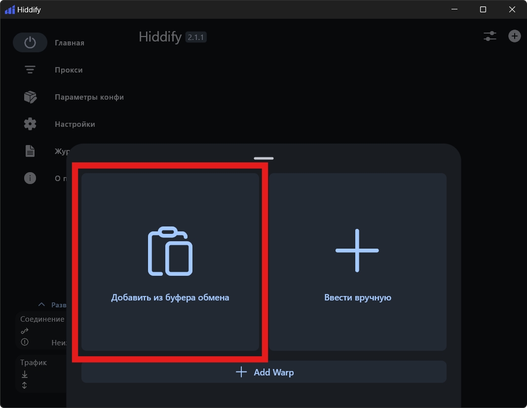This screenshot has width=527, height=408.
Task: Click the Add Warp button
Action: click(x=264, y=372)
